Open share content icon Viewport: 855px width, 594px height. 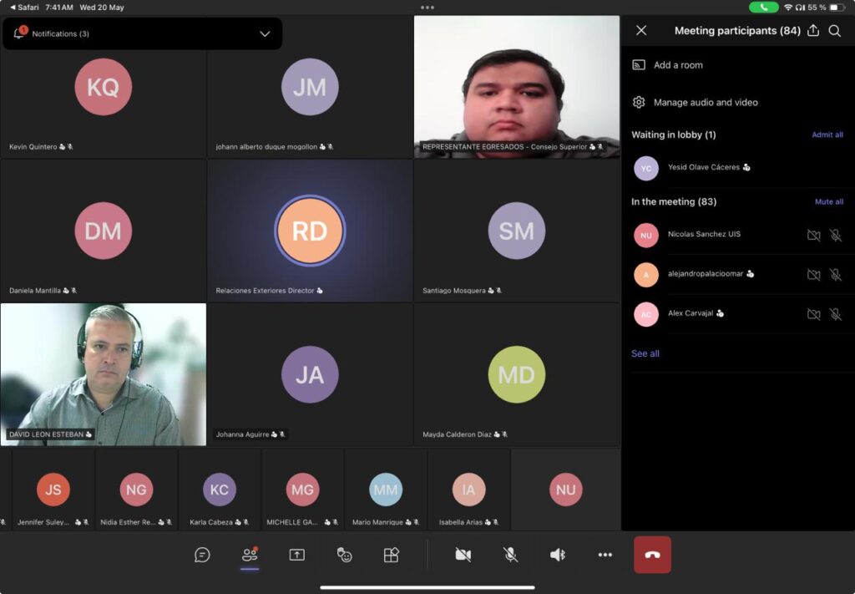point(296,555)
